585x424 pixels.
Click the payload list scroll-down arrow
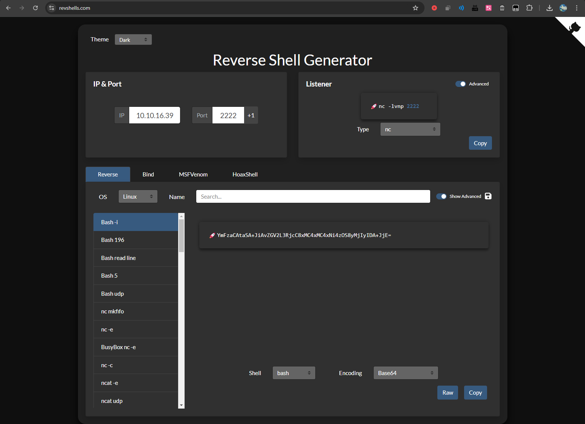pos(182,406)
